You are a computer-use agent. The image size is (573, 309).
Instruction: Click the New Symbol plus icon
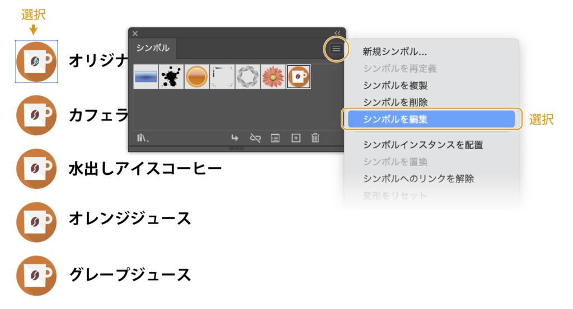click(x=295, y=138)
